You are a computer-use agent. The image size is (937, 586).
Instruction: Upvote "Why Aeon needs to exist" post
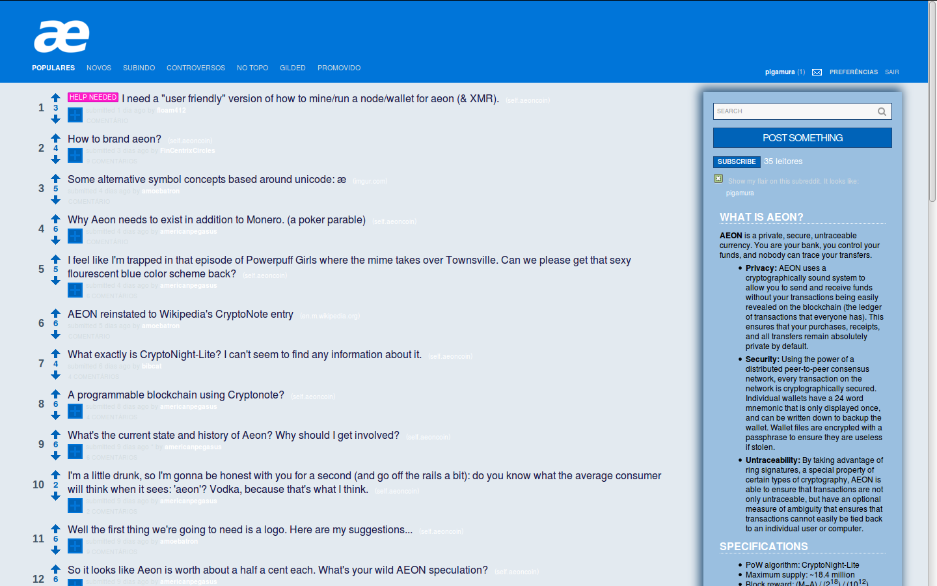pyautogui.click(x=56, y=219)
